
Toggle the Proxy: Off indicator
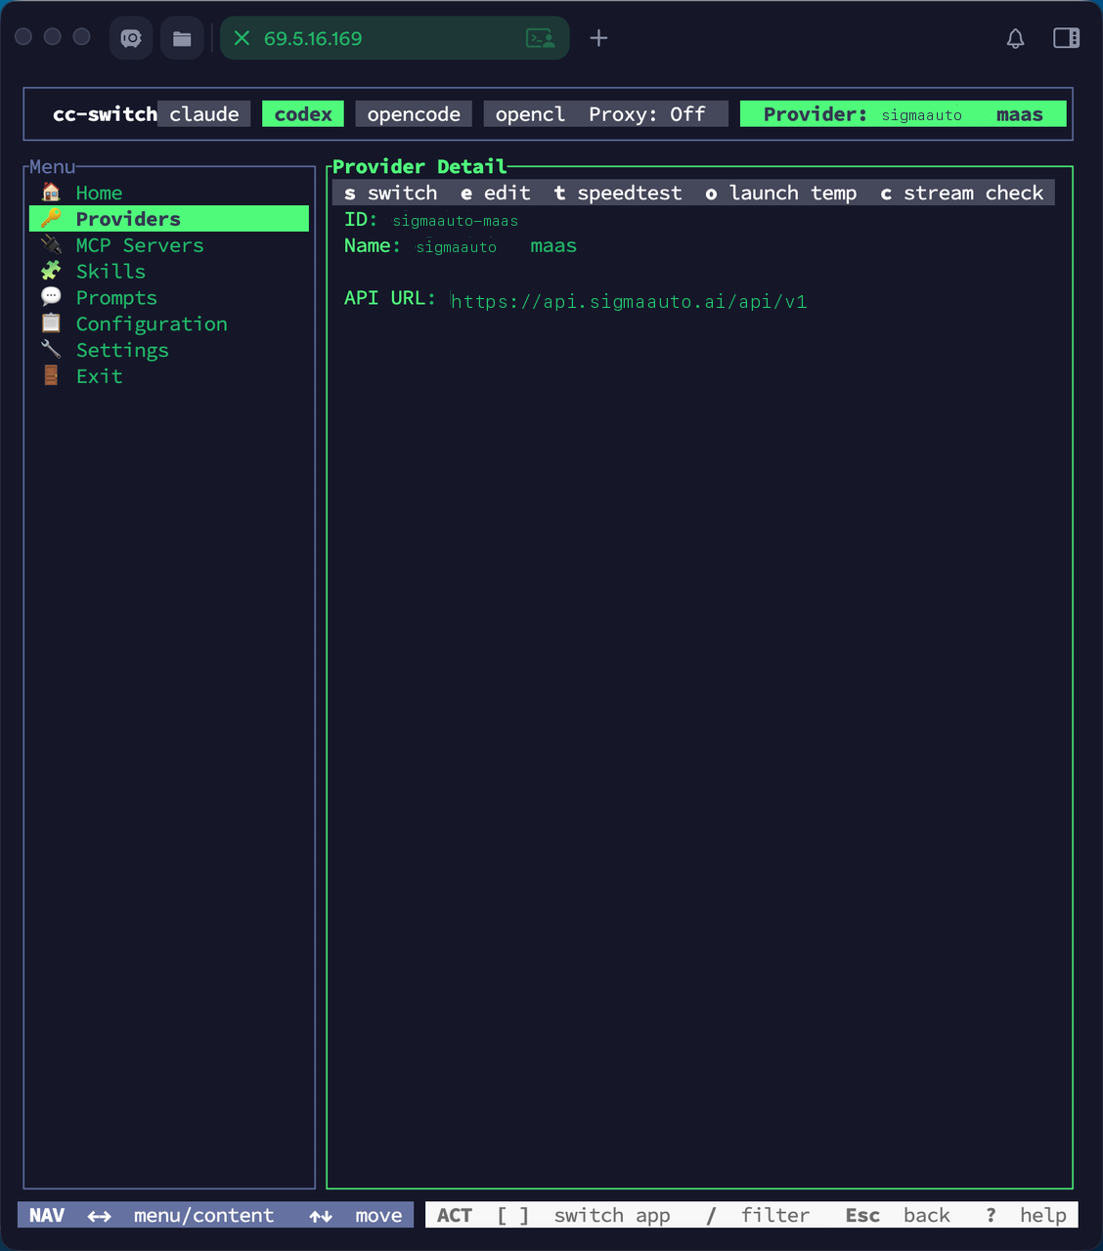pos(647,114)
